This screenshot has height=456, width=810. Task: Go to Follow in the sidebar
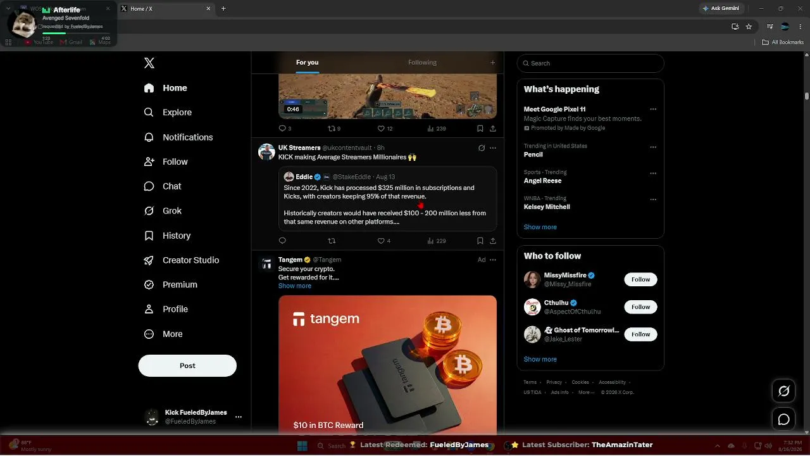point(166,161)
